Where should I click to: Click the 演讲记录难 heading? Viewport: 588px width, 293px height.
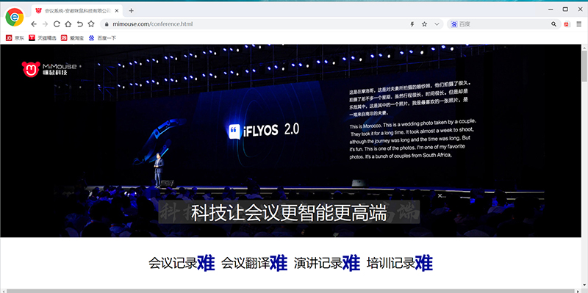327,263
